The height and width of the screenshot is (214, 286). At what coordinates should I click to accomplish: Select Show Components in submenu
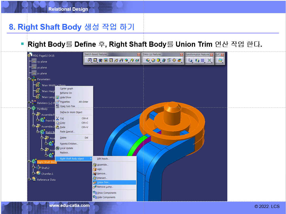(107, 193)
